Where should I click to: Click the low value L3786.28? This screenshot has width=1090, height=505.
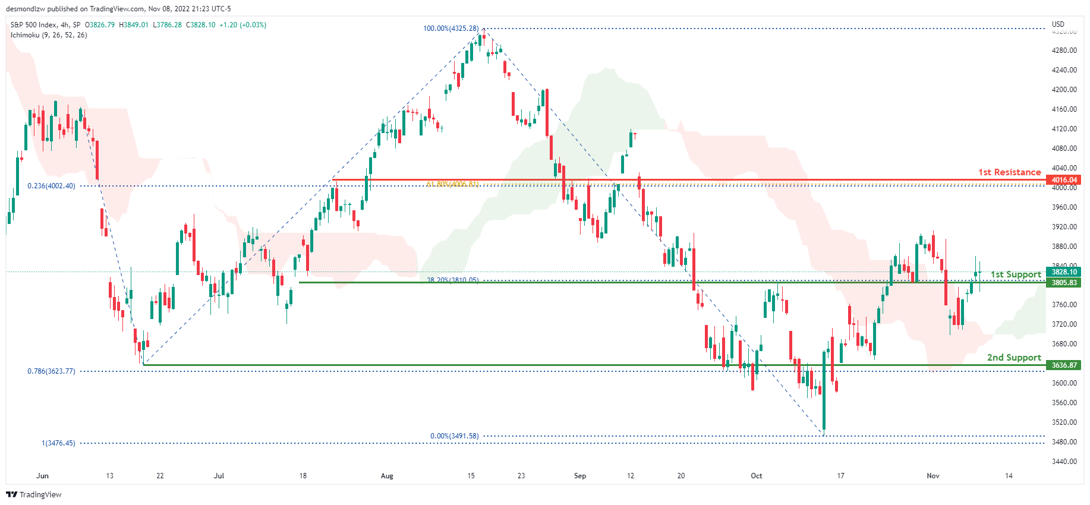coord(168,25)
